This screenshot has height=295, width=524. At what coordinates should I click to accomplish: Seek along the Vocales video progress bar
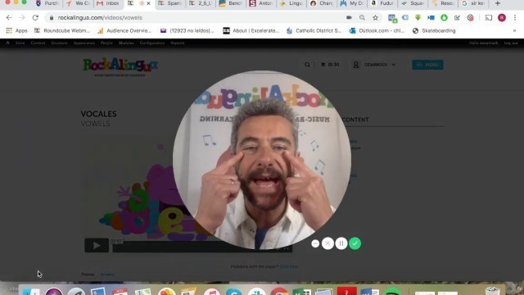202,247
